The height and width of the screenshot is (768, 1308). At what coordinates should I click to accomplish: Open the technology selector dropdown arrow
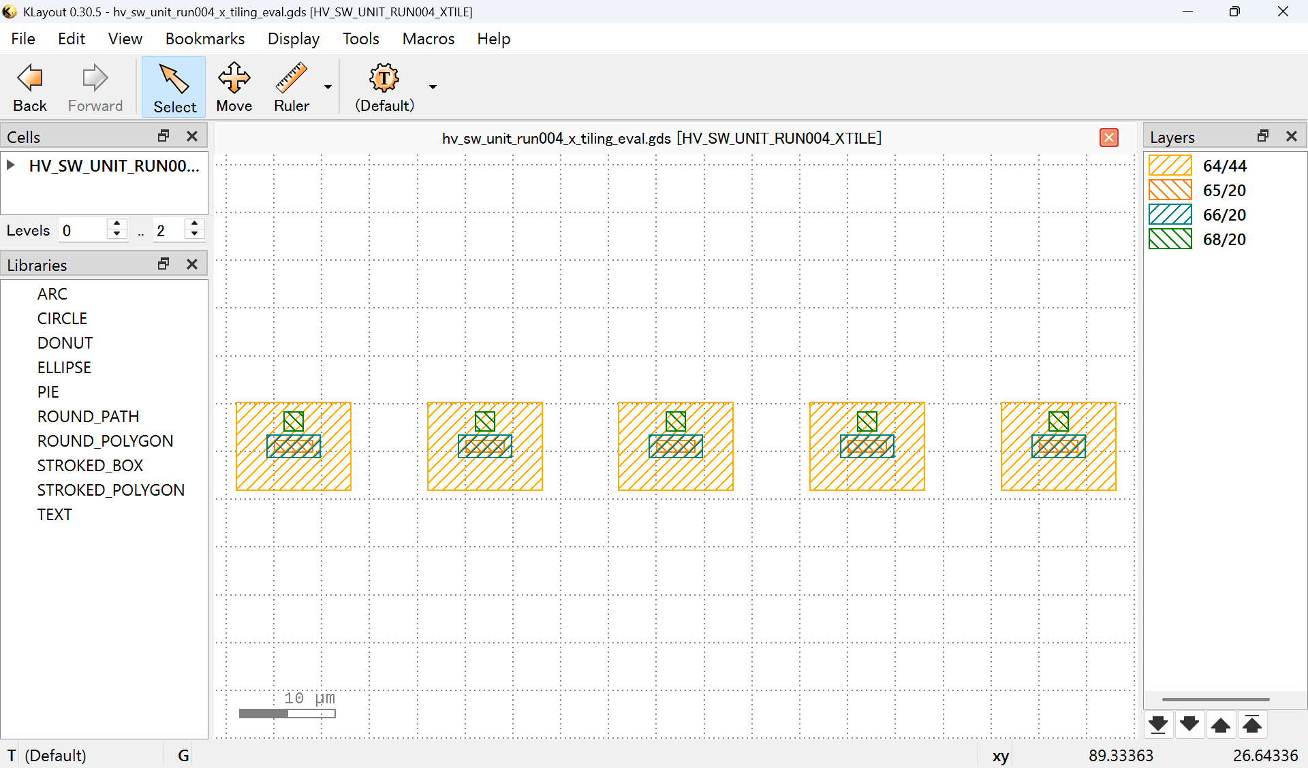pyautogui.click(x=433, y=87)
